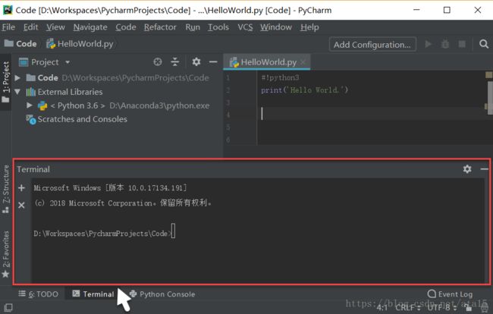
Task: Collapse the External Libraries node arrow
Action: pos(17,92)
